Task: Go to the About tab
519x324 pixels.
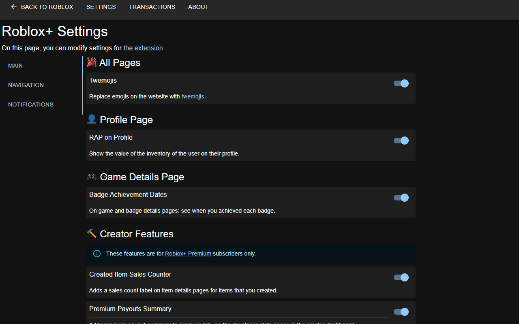Action: (198, 7)
